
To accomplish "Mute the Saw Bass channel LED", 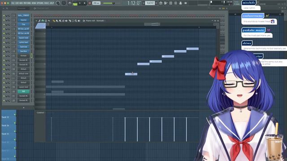I will tap(4, 51).
